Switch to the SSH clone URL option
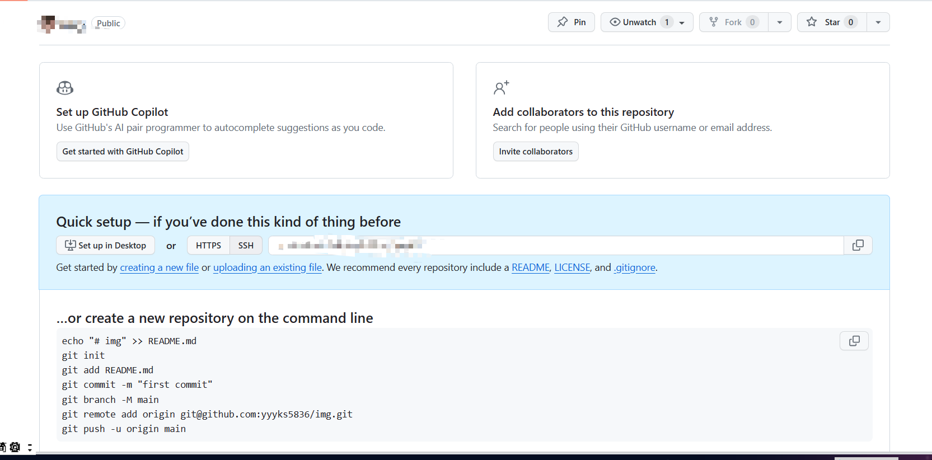932x460 pixels. 246,246
